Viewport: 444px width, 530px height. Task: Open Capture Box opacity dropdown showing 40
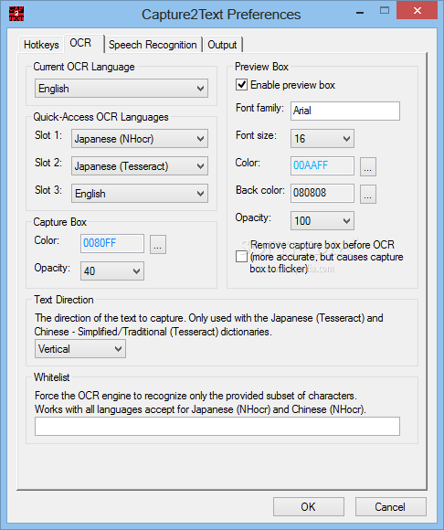(112, 270)
